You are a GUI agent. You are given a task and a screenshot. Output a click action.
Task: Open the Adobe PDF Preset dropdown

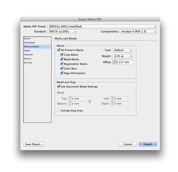[102, 27]
